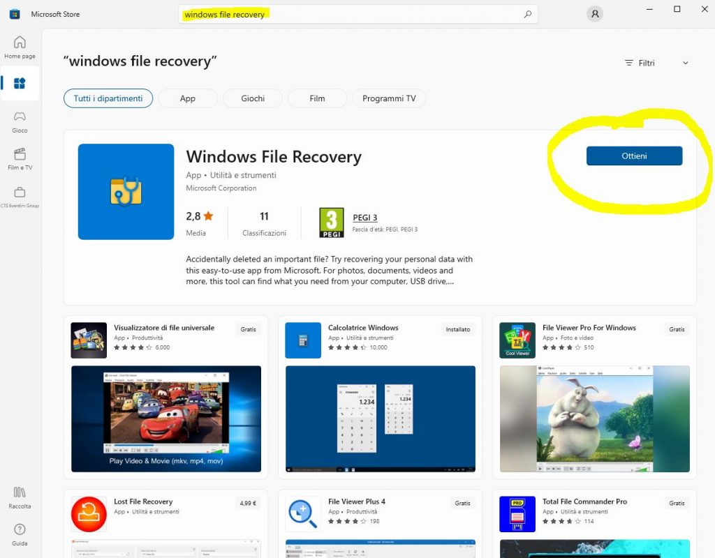Click the 4,99 € price on Lost File Recovery

point(248,504)
